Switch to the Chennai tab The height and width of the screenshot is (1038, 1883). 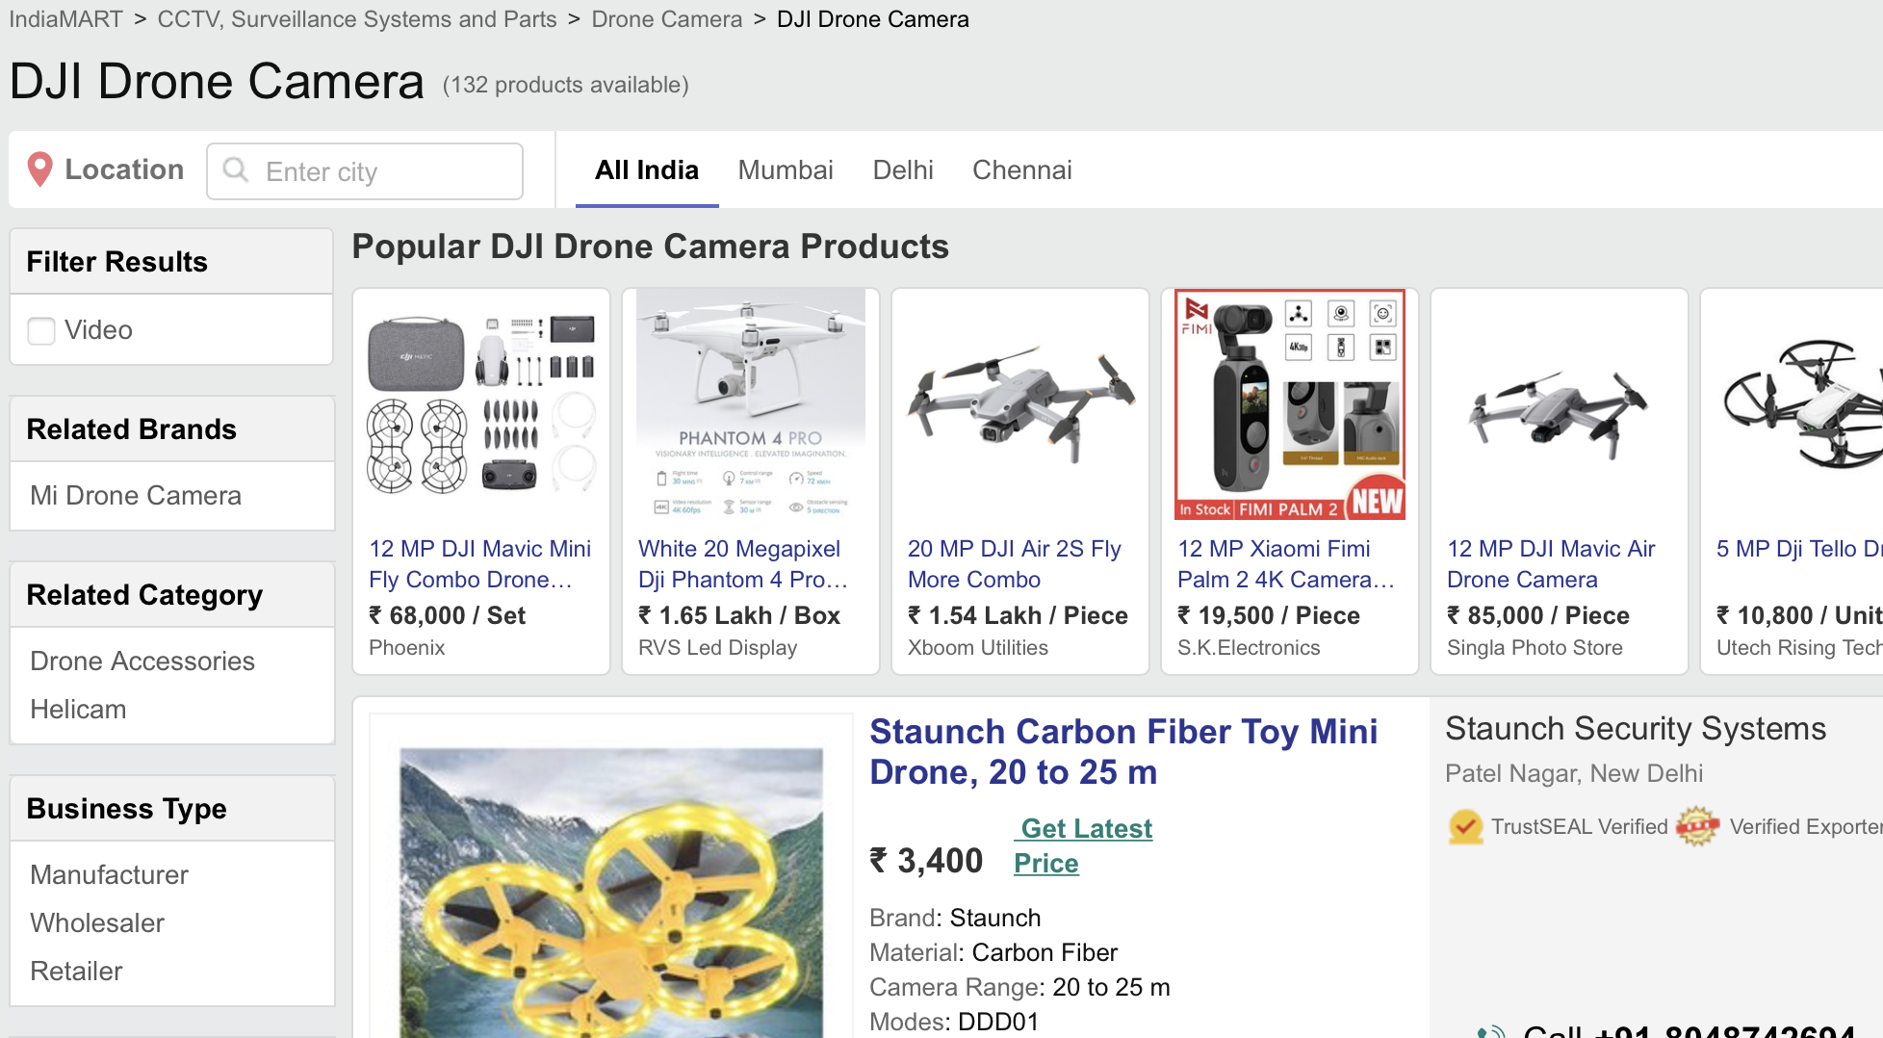point(1021,170)
